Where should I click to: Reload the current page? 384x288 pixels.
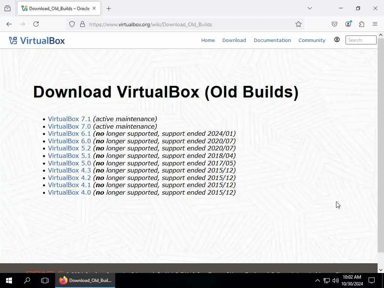(36, 24)
